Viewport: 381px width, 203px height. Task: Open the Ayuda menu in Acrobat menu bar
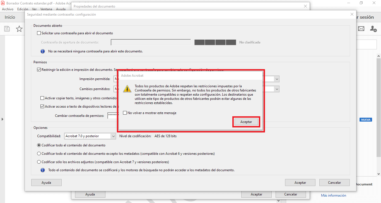61,9
